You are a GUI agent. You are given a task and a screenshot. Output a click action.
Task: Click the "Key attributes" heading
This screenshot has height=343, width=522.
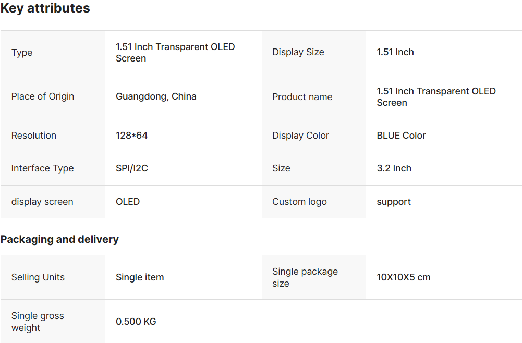(x=45, y=8)
